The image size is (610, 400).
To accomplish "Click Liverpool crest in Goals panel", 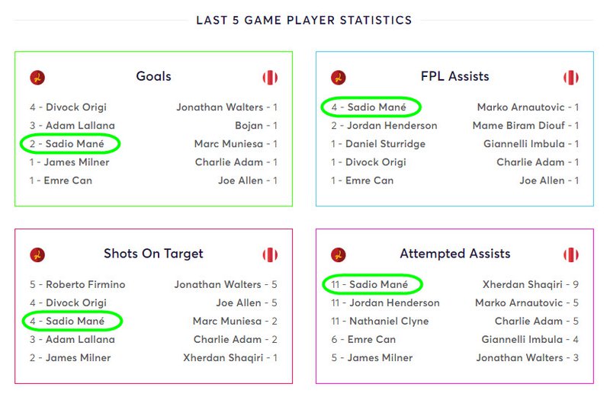I will (x=37, y=78).
